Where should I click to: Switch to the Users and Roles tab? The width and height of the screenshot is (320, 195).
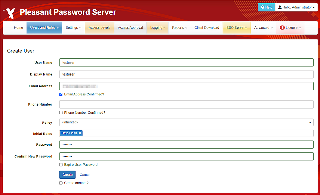coord(44,27)
